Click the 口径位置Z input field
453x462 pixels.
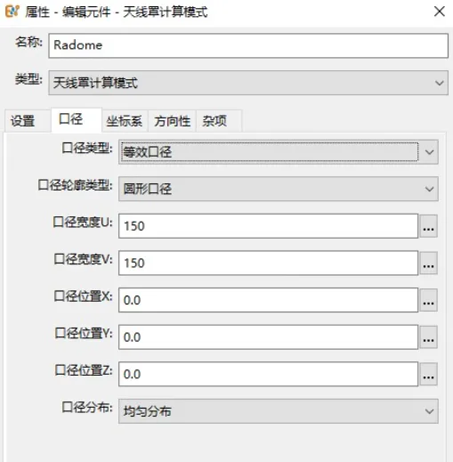tap(268, 374)
